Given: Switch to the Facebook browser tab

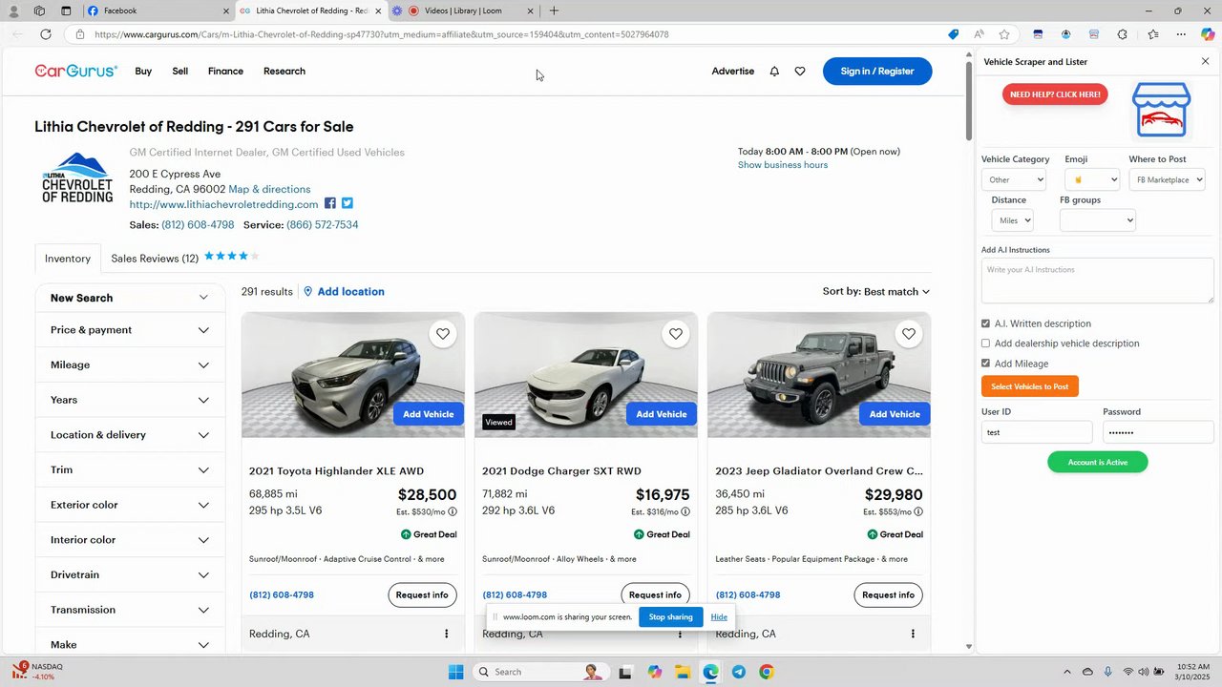Looking at the screenshot, I should click(158, 10).
